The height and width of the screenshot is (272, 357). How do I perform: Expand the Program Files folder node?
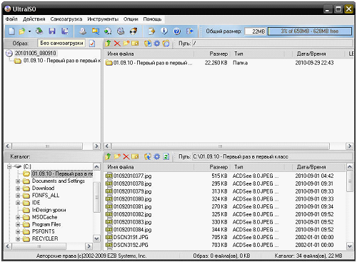(x=18, y=224)
